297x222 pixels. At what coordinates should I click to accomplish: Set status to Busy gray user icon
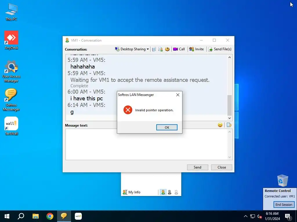point(169,192)
